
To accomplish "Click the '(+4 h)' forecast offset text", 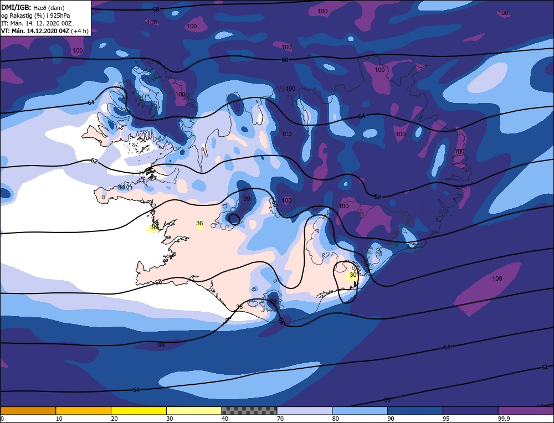I will 79,31.
